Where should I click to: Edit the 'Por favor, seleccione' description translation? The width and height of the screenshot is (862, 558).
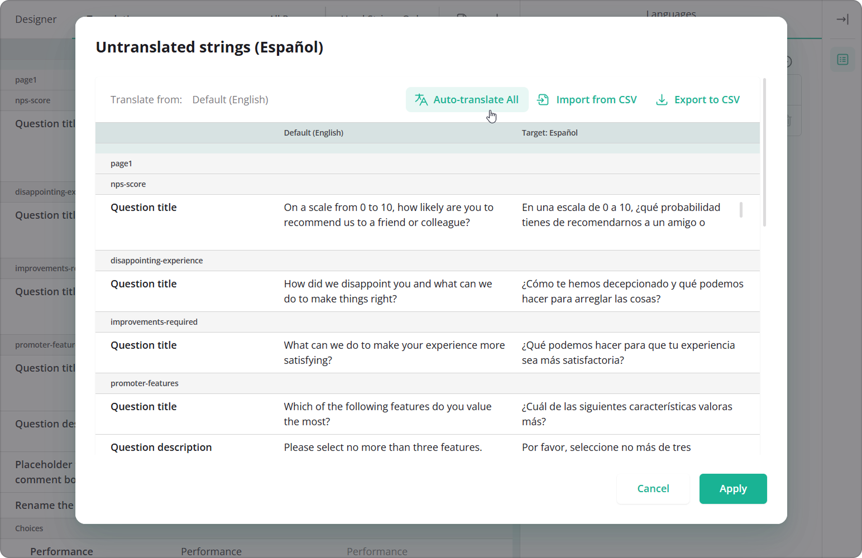[606, 448]
